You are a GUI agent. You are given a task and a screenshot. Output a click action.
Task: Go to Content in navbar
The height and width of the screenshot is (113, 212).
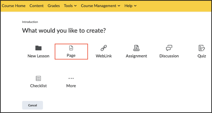[36, 6]
